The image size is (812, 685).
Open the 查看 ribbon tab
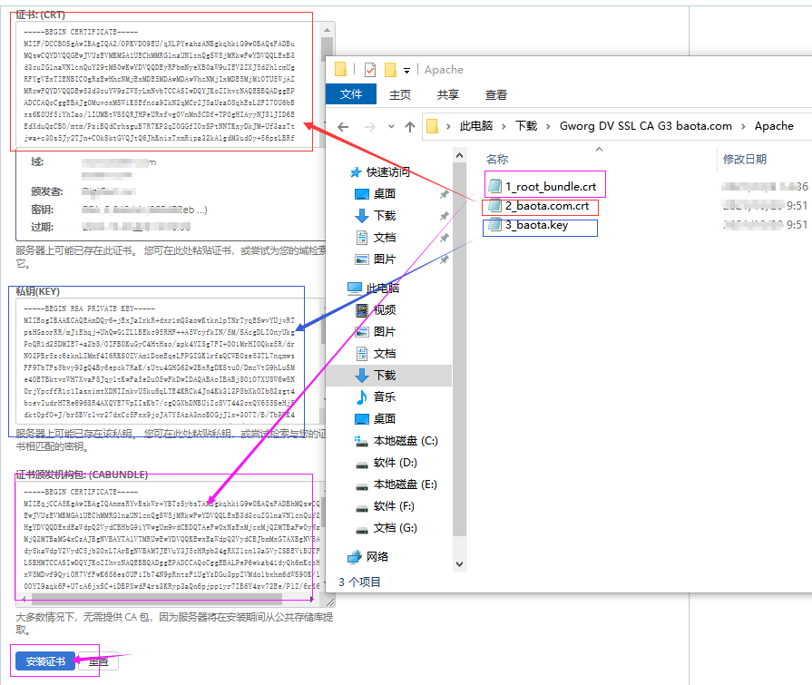pos(495,94)
